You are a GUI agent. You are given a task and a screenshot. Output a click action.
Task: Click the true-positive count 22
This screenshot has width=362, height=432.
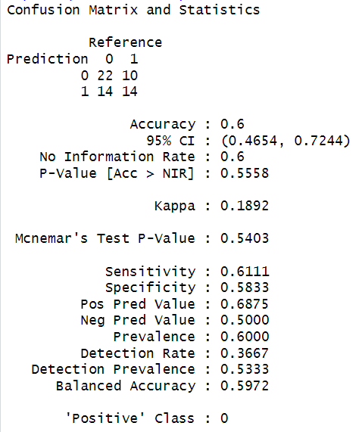tap(105, 76)
